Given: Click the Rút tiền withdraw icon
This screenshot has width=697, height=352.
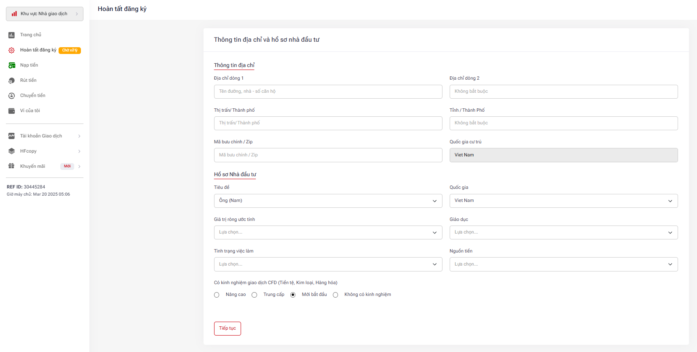Looking at the screenshot, I should pyautogui.click(x=11, y=81).
